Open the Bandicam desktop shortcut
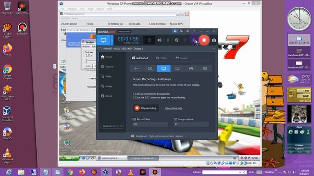 (x=22, y=29)
